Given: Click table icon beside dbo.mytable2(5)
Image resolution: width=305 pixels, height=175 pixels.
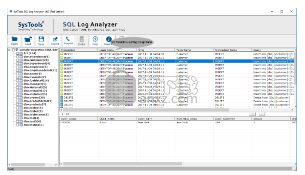Looking at the screenshot, I should (21, 94).
